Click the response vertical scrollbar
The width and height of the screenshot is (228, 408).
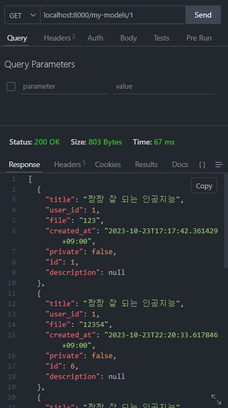(226, 221)
